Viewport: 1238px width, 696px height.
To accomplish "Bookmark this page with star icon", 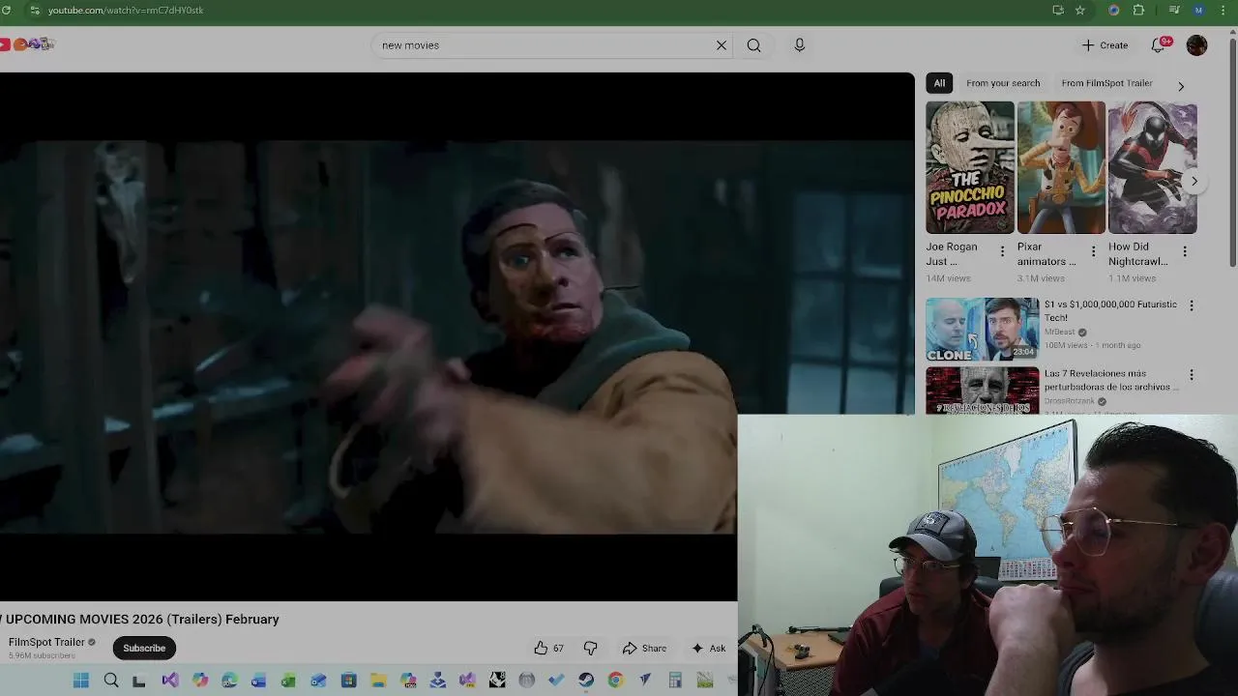I will click(1080, 10).
